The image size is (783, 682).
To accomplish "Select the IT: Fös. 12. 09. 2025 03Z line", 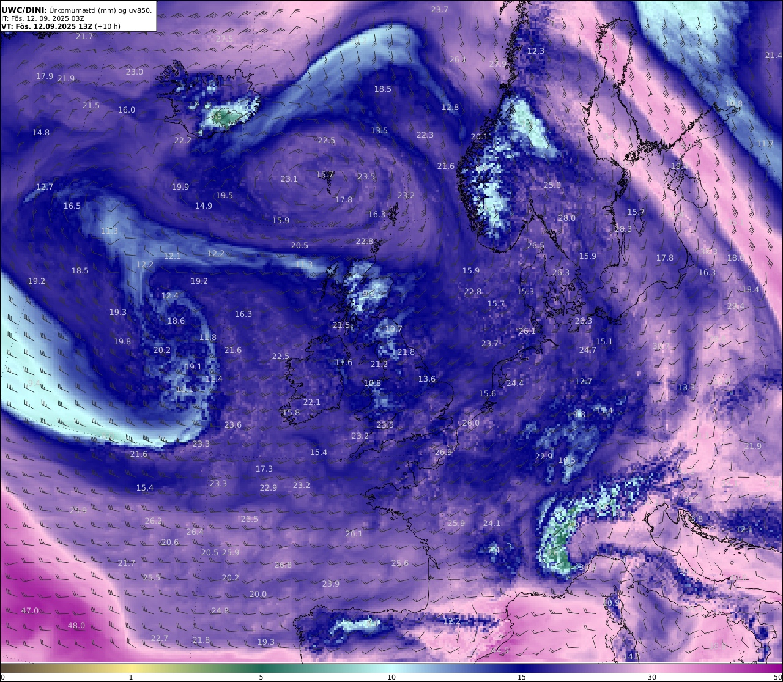I will pyautogui.click(x=43, y=18).
